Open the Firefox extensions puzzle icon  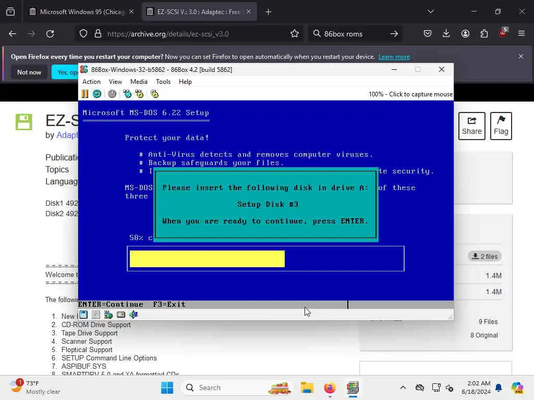[x=484, y=34]
